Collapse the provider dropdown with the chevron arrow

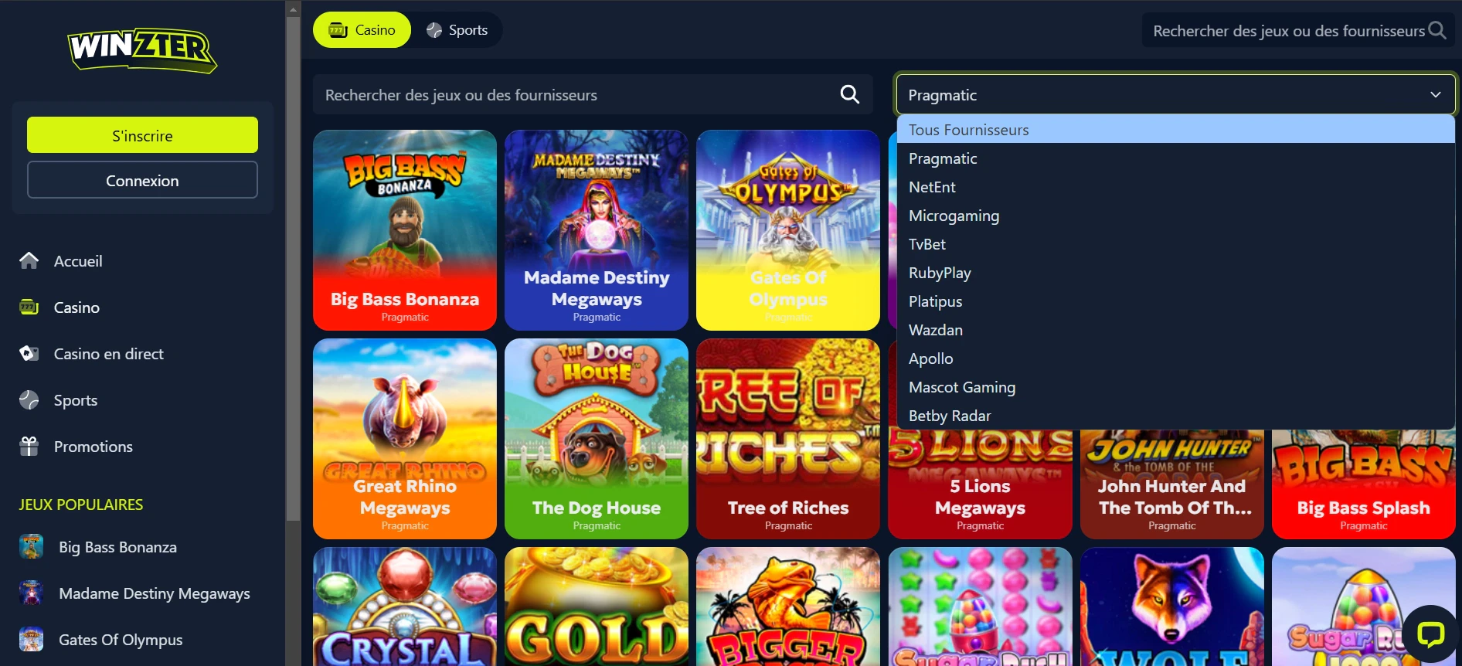tap(1436, 94)
